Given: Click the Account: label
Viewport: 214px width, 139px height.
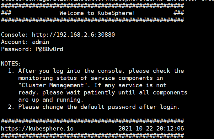Looking at the screenshot, I should (15, 42).
